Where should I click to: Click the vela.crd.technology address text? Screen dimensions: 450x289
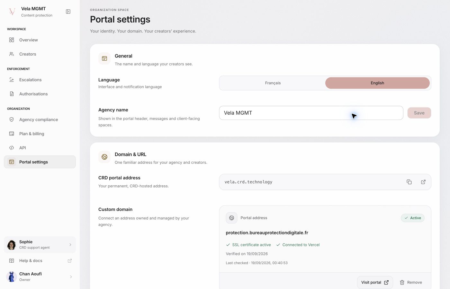coord(248,182)
